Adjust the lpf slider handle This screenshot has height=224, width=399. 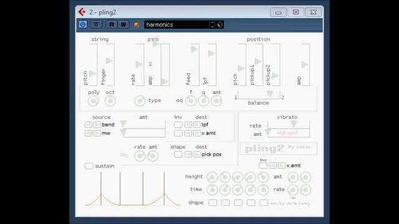coord(211,54)
